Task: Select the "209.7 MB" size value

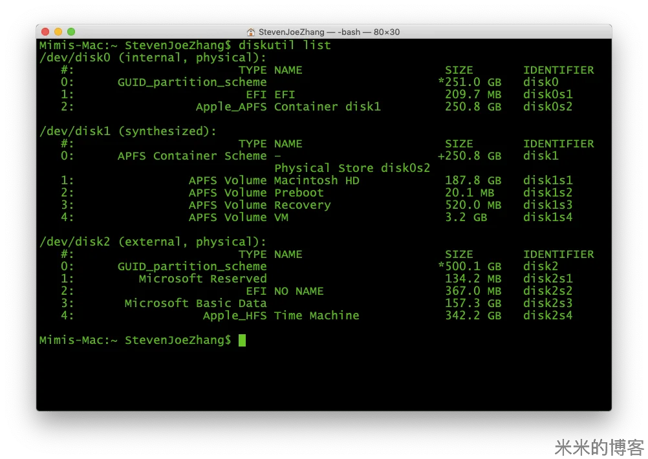Action: pyautogui.click(x=473, y=94)
